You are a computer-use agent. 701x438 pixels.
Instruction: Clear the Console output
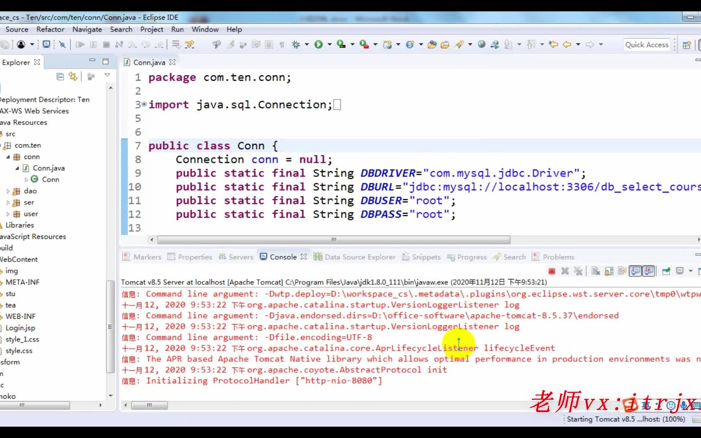click(596, 271)
